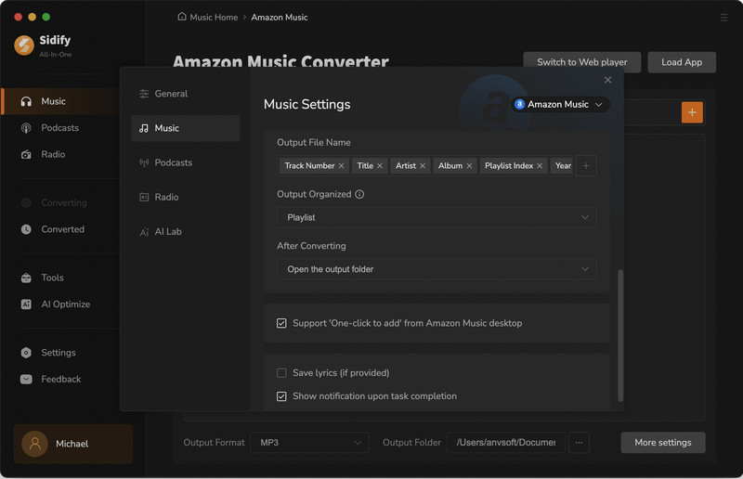This screenshot has height=479, width=743.
Task: Open the Output Format MP3 dropdown
Action: click(309, 443)
